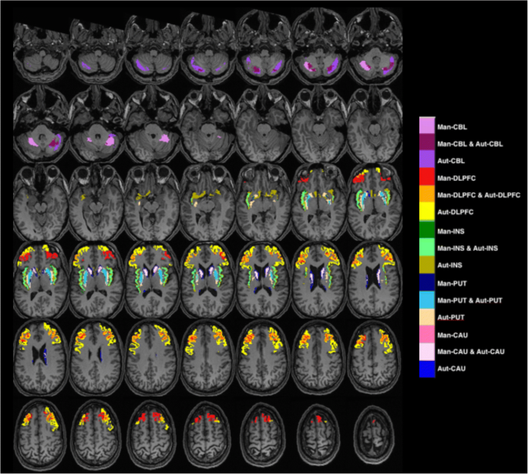This screenshot has height=474, width=528.
Task: Select the navy Man-PUT swatch
Action: pos(427,282)
